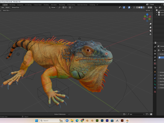Switch to the Modeling workspace tab
Image resolution: width=164 pixels, height=123 pixels.
12,5
